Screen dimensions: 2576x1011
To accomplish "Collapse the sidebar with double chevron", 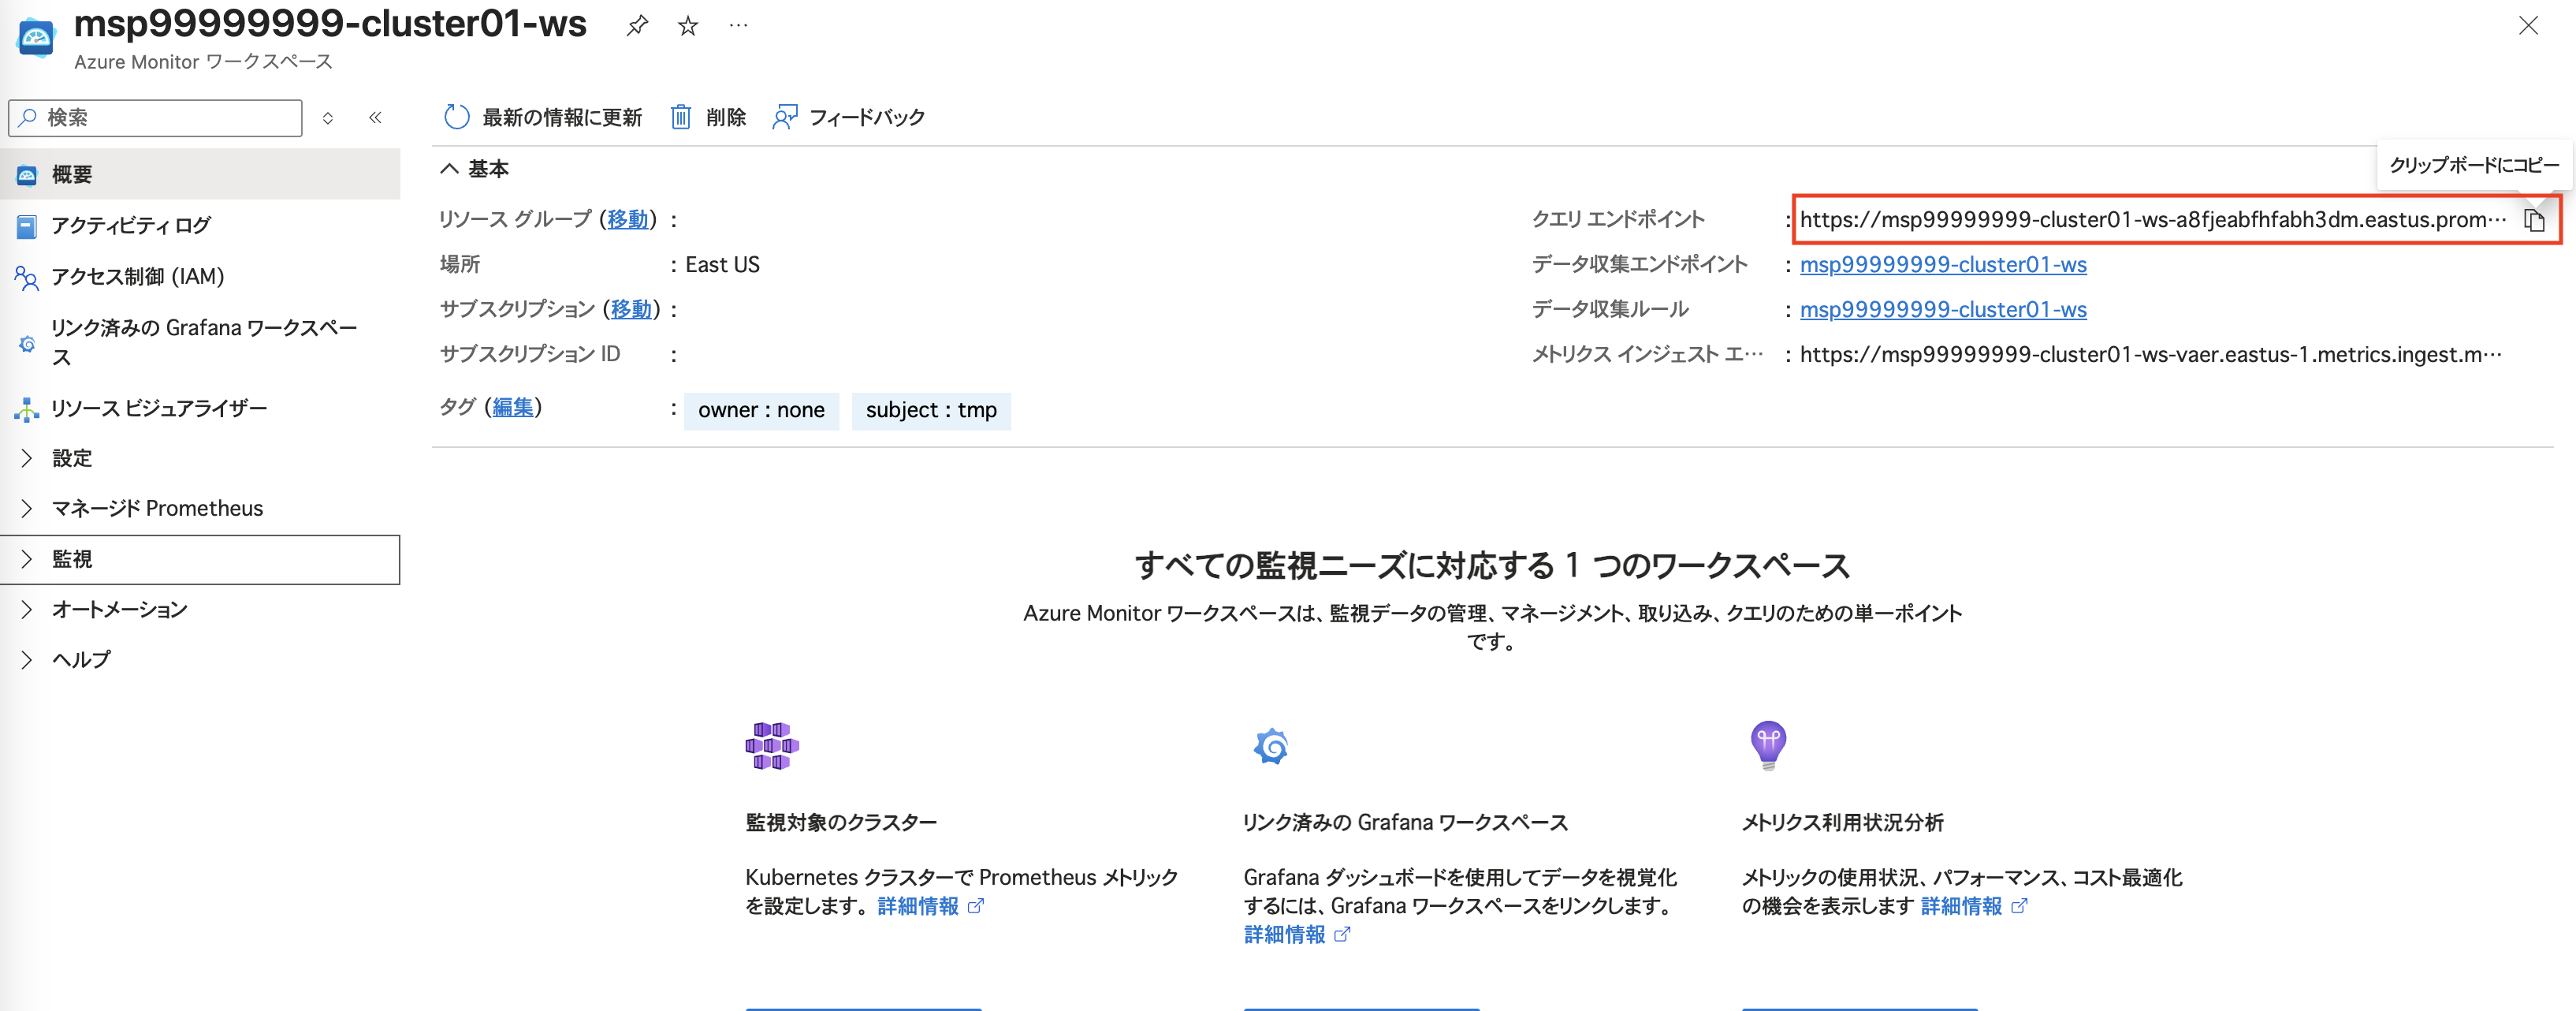I will (x=375, y=118).
